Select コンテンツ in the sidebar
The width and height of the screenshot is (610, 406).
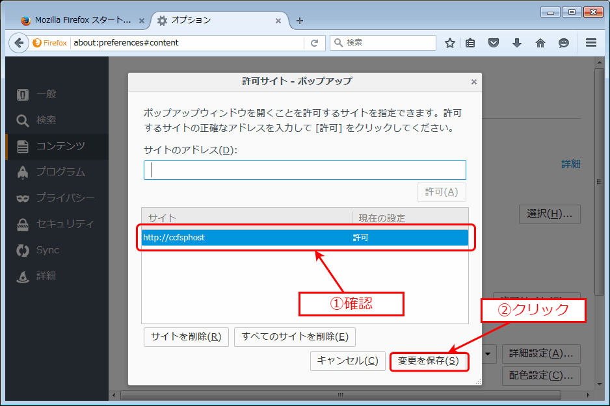[57, 146]
